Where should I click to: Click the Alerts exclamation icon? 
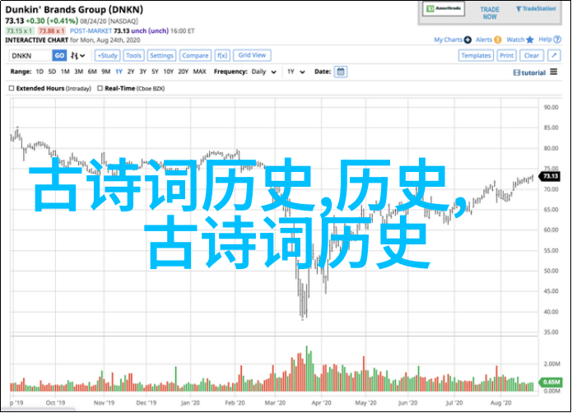point(498,39)
